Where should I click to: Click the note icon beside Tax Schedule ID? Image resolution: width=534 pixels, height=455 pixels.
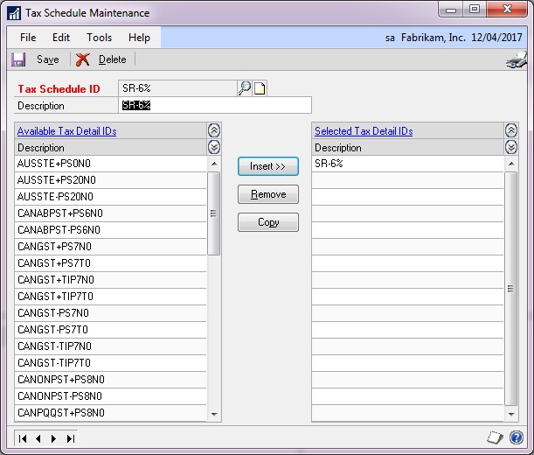(260, 88)
